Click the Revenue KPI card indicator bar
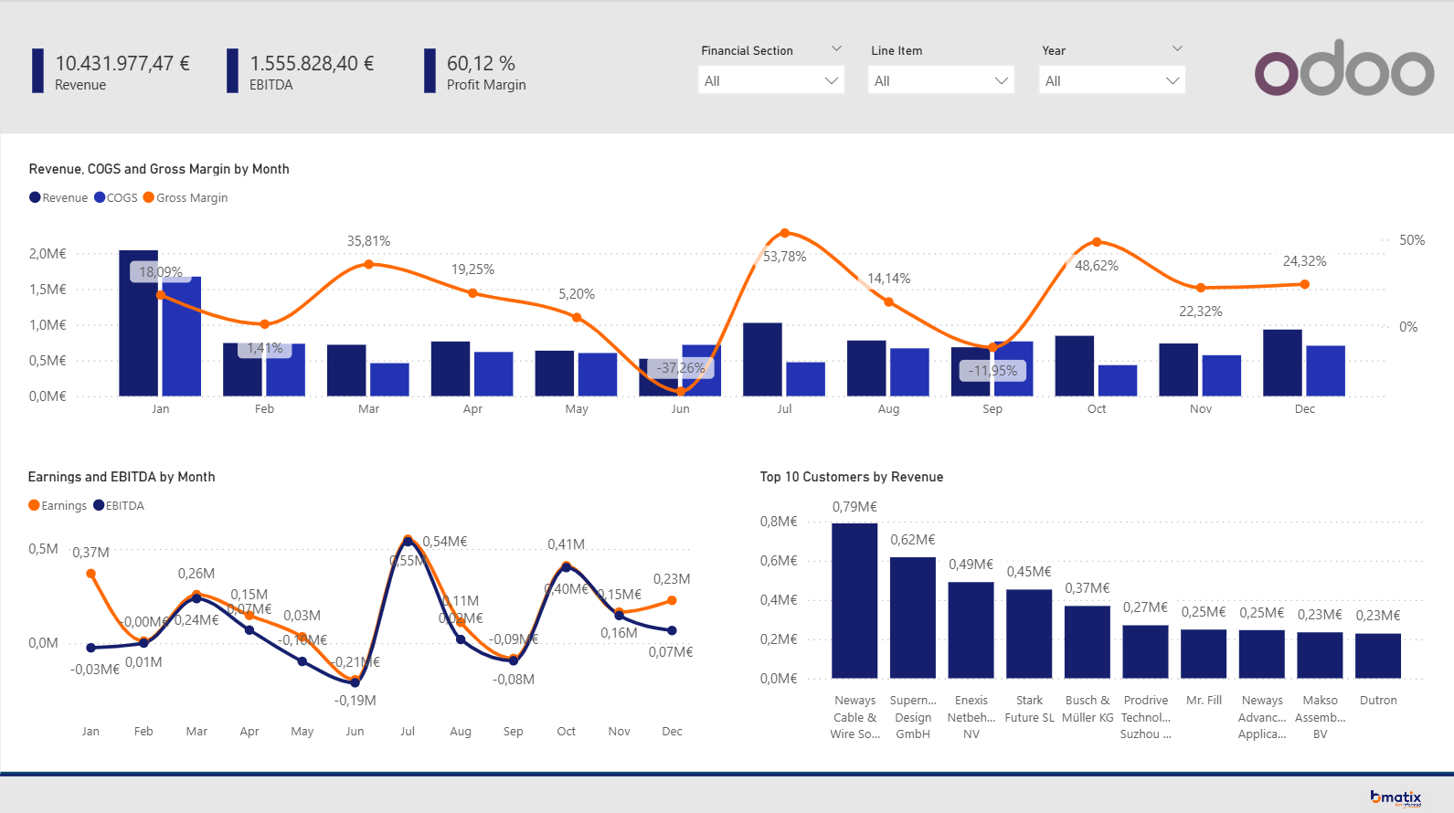Viewport: 1454px width, 813px height. (x=37, y=71)
